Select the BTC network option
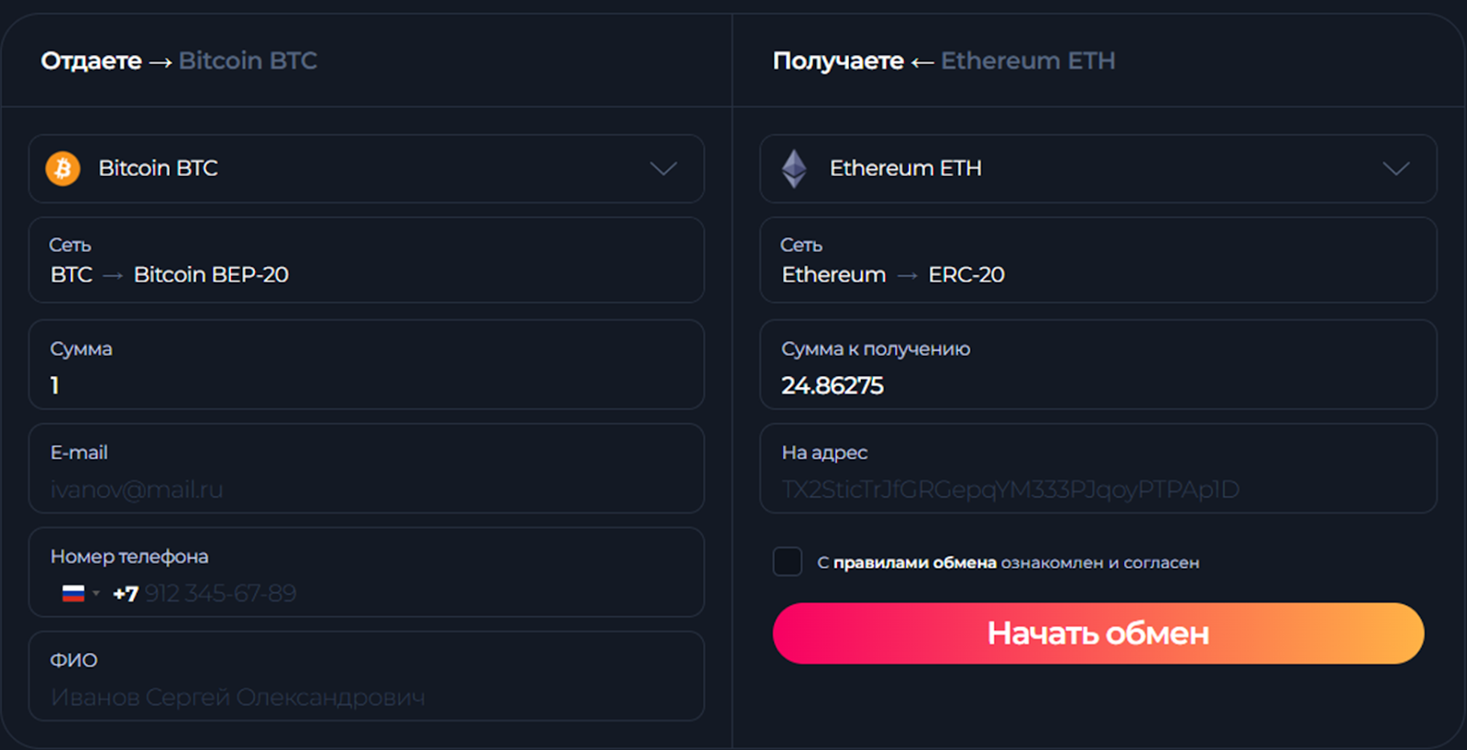This screenshot has height=750, width=1467. pyautogui.click(x=72, y=275)
